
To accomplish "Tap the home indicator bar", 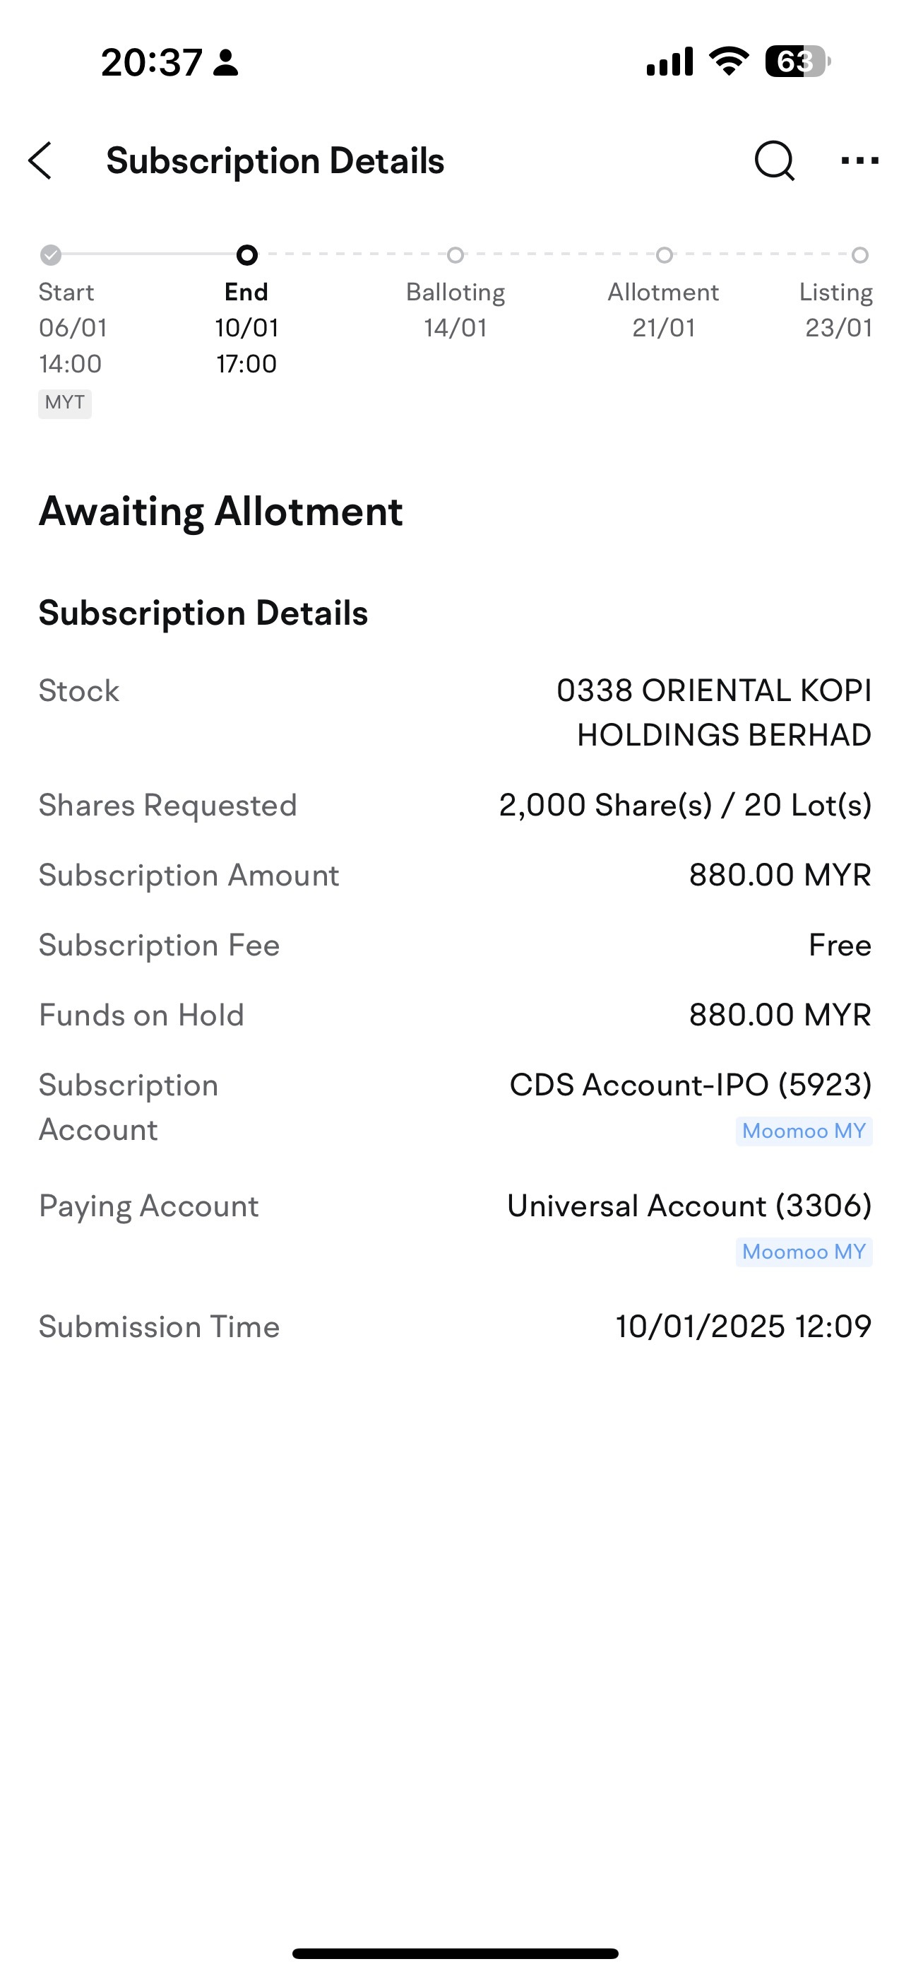I will pyautogui.click(x=455, y=1953).
